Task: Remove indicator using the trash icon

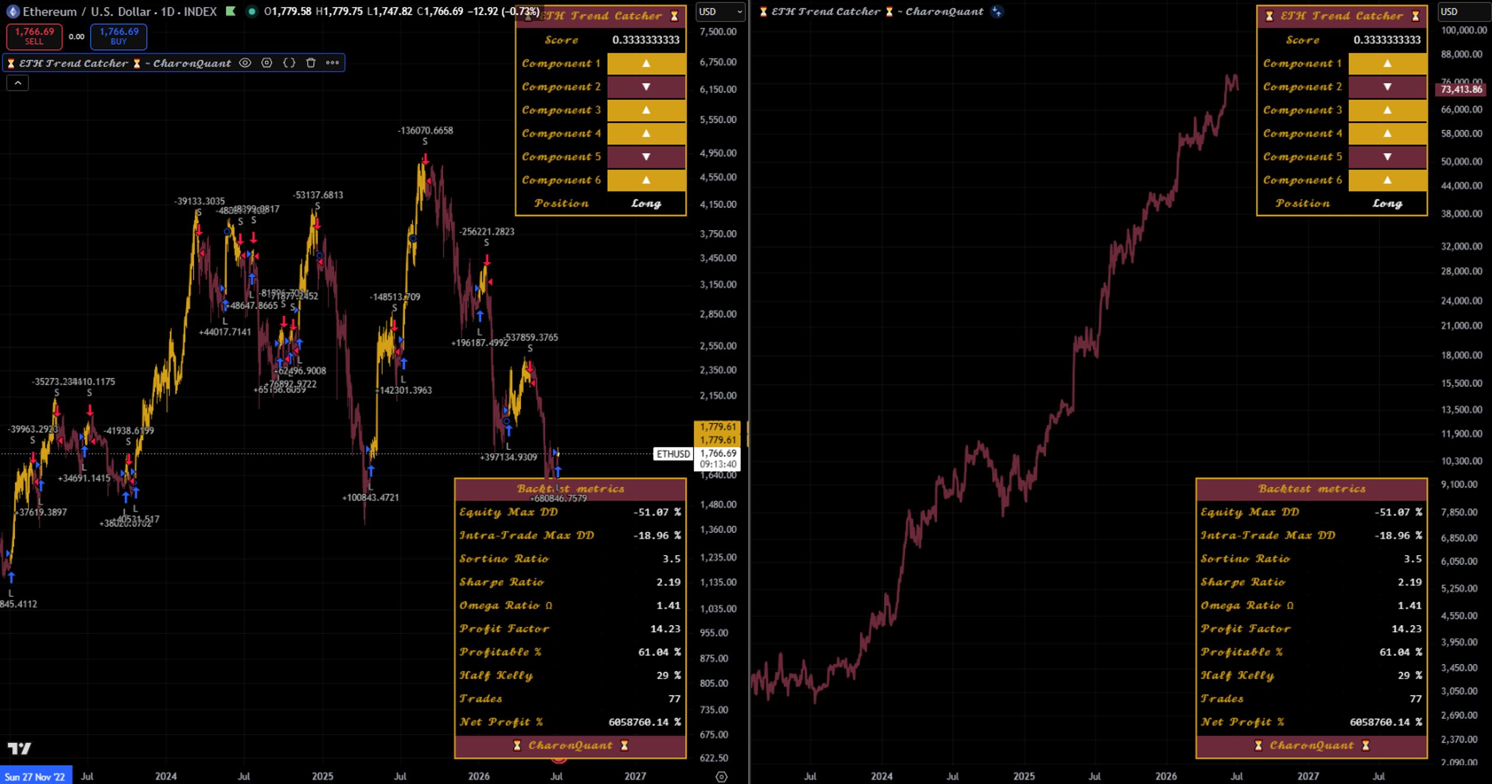Action: point(311,63)
